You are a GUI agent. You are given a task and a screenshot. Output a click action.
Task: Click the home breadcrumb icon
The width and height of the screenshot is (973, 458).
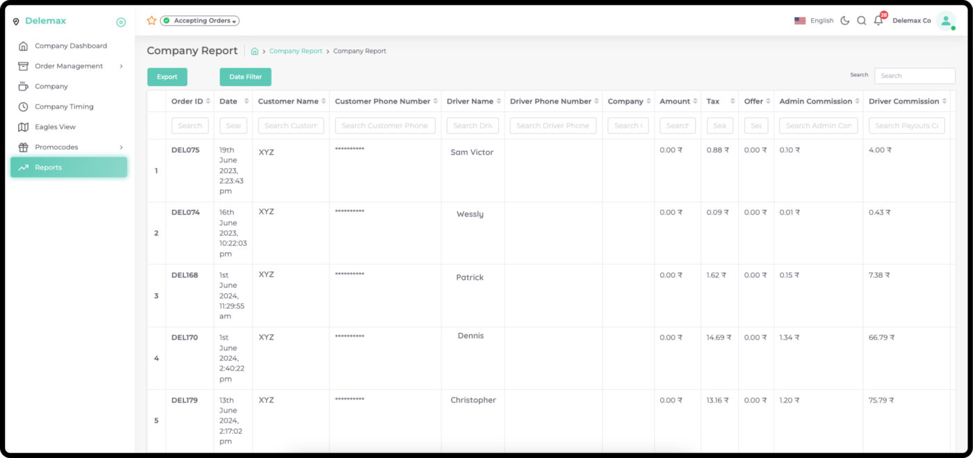point(255,51)
